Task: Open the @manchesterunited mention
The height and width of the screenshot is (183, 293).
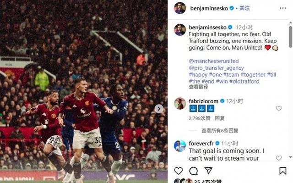Action: (214, 61)
